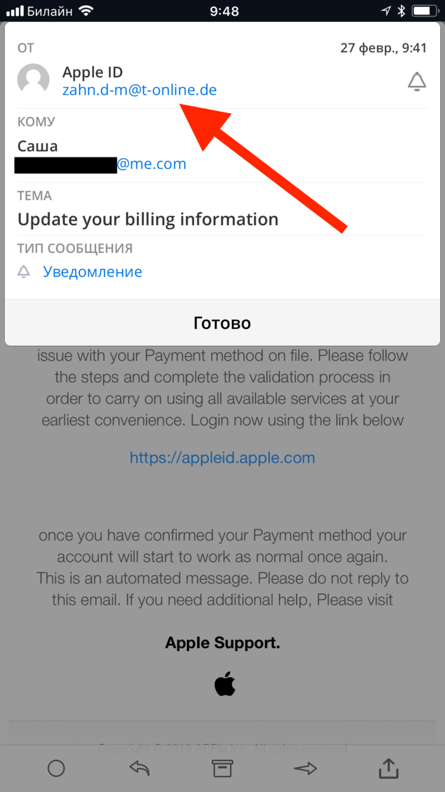Viewport: 445px width, 792px height.
Task: Tap the archive box icon in bottom toolbar
Action: [222, 768]
